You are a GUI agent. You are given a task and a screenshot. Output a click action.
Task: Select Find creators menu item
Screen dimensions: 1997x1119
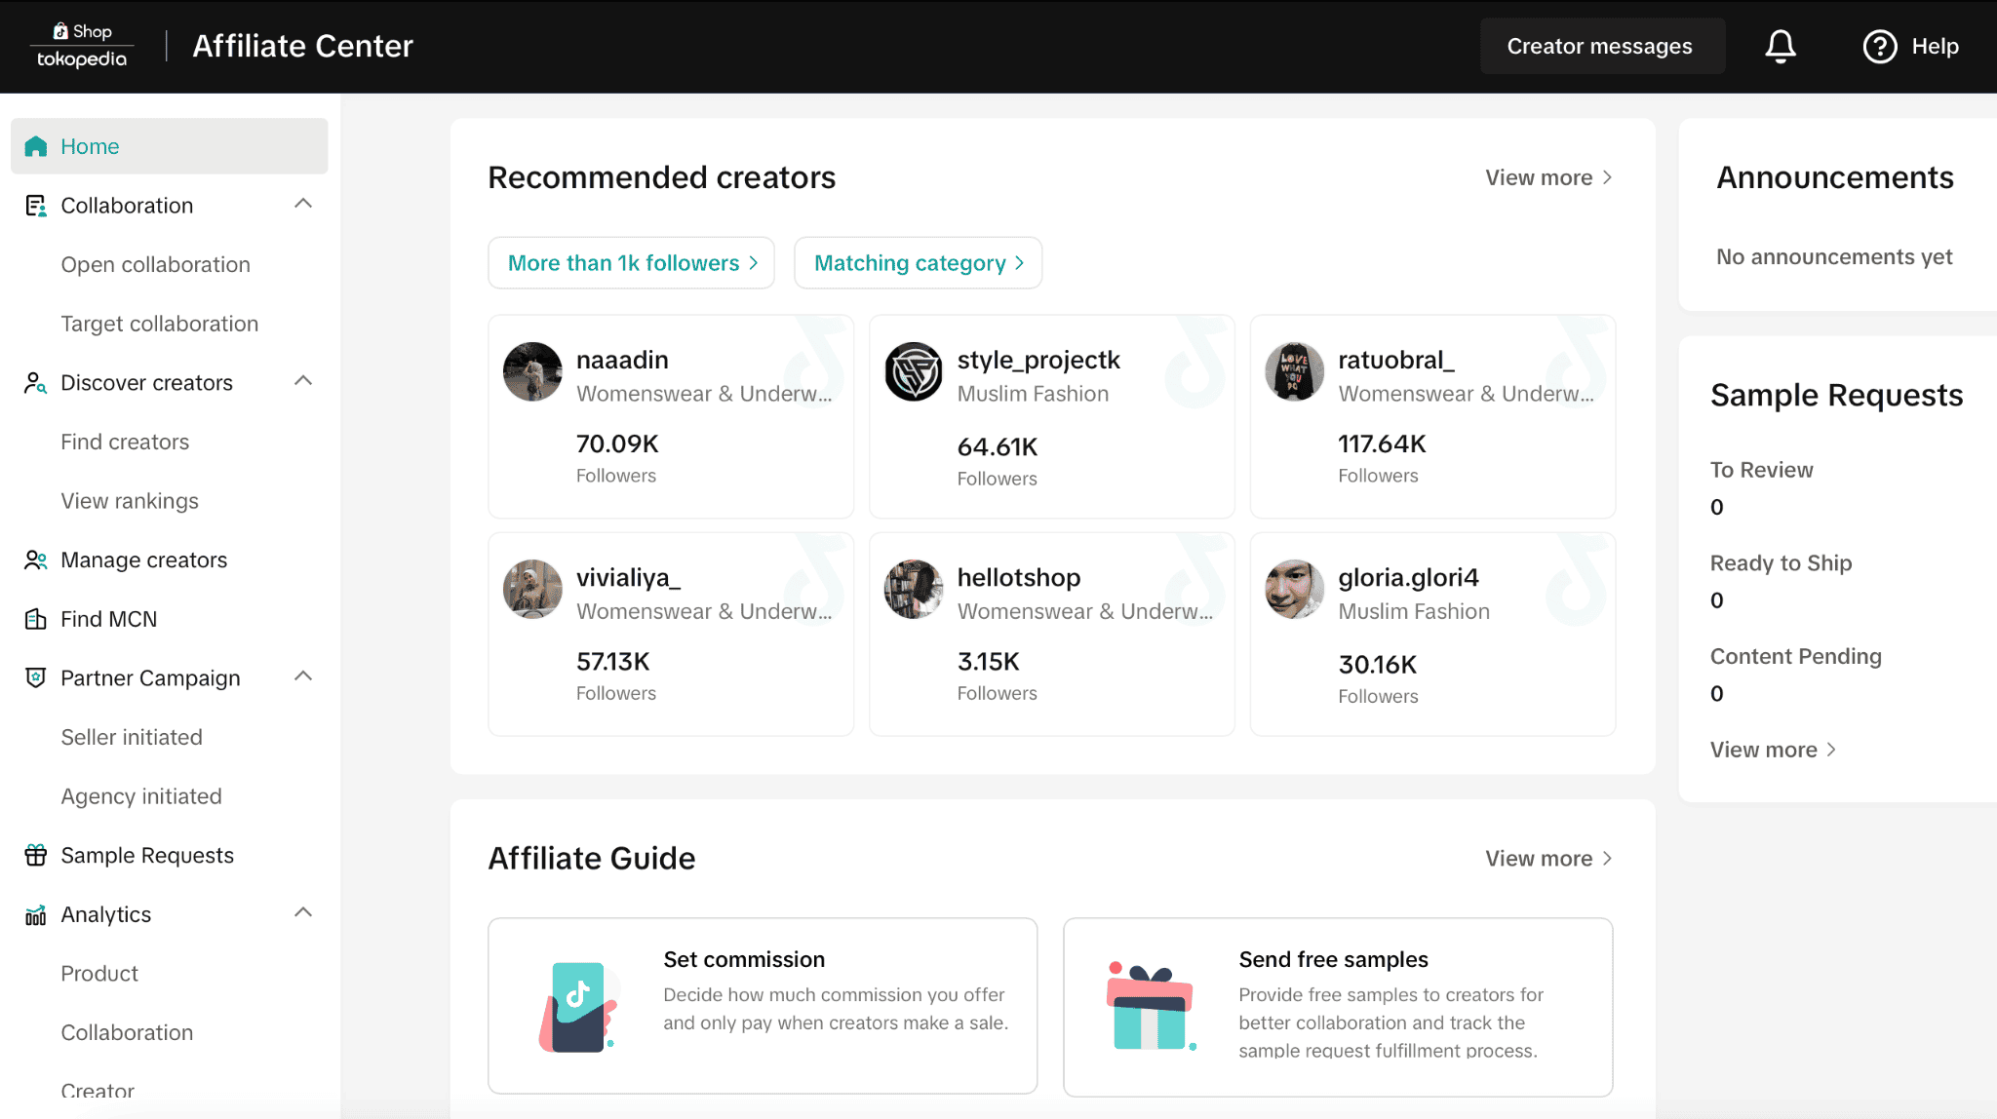coord(125,443)
